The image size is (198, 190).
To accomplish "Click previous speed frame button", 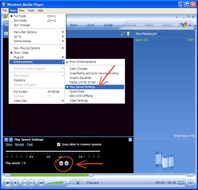I will [x=61, y=163].
